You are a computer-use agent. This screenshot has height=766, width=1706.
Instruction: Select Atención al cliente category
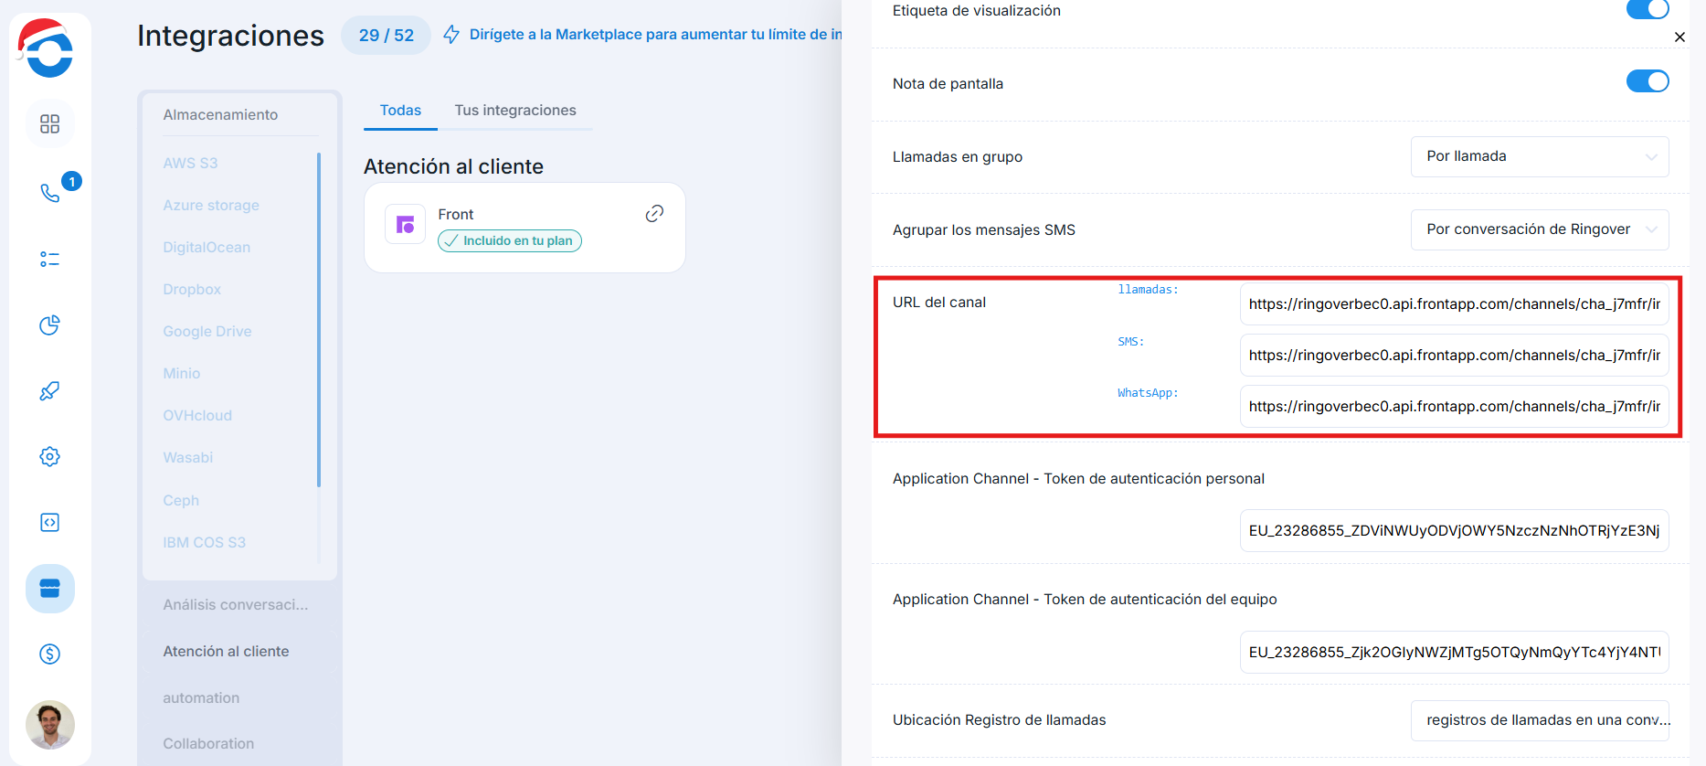pyautogui.click(x=226, y=652)
